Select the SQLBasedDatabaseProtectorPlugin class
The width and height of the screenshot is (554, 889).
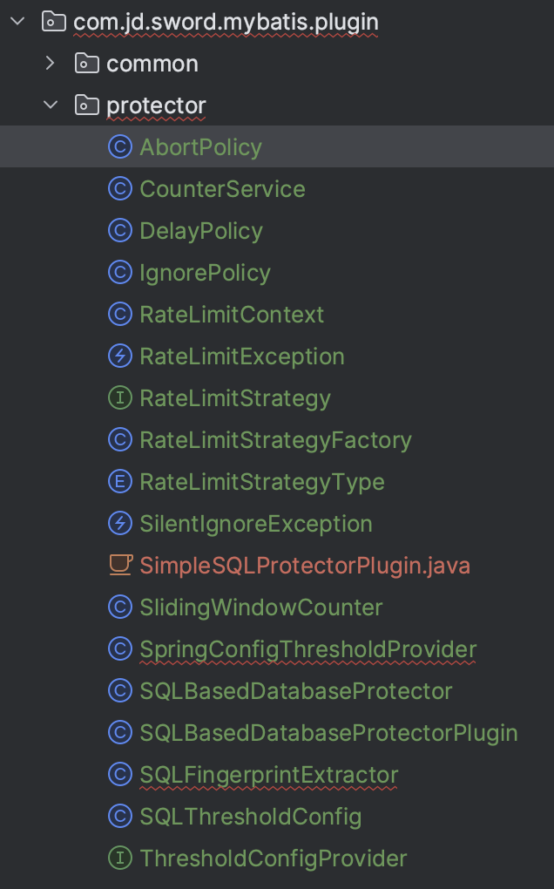click(328, 733)
